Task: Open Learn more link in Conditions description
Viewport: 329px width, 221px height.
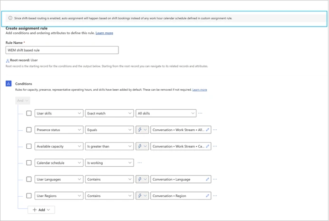Action: [x=199, y=89]
